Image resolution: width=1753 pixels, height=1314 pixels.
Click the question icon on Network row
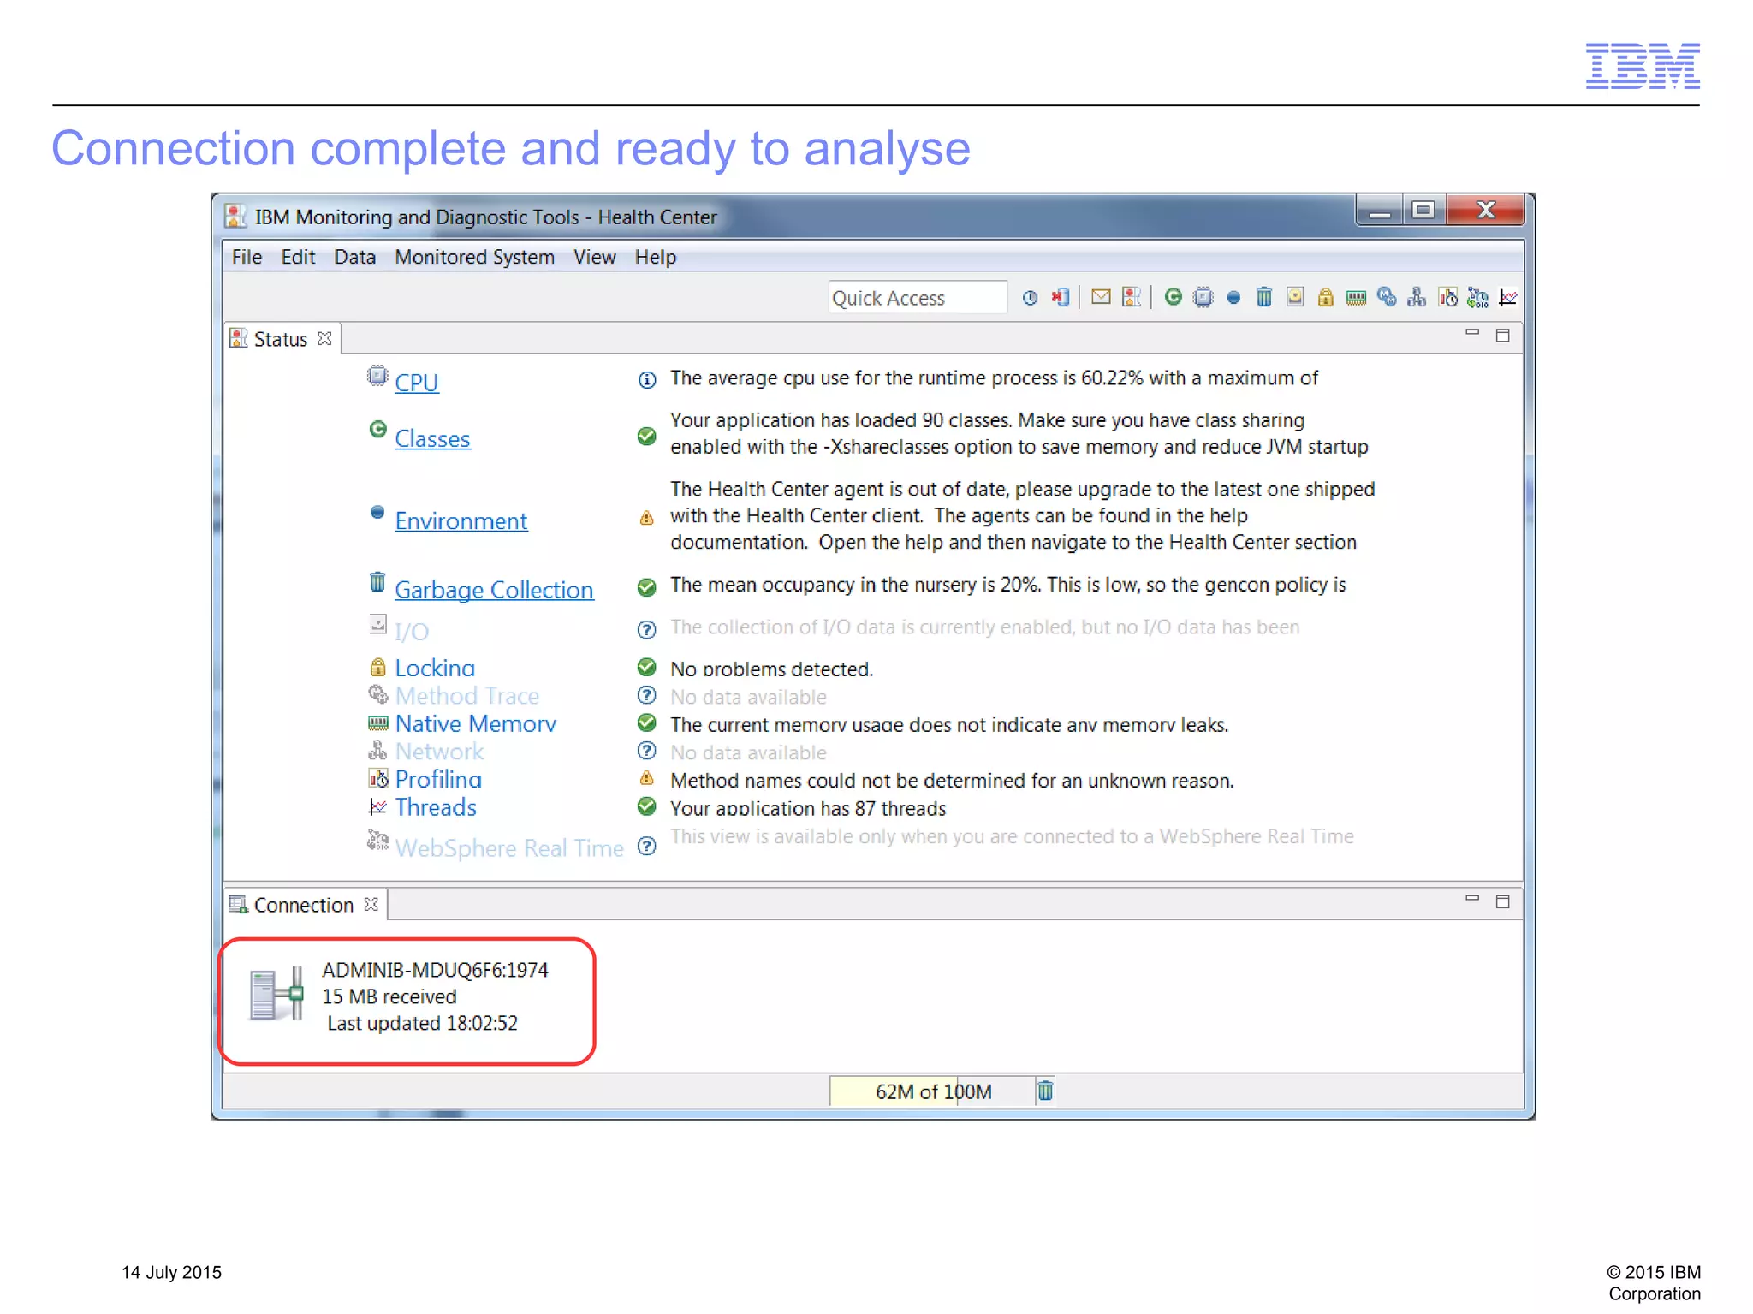tap(647, 751)
